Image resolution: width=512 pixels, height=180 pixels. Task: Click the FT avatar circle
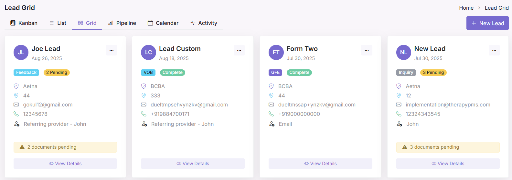pyautogui.click(x=276, y=52)
